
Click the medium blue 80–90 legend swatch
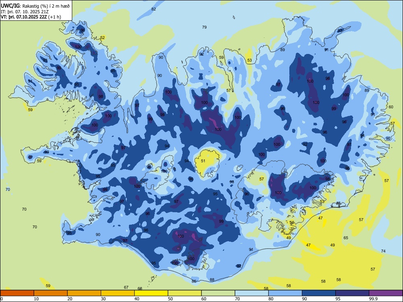pyautogui.click(x=285, y=293)
